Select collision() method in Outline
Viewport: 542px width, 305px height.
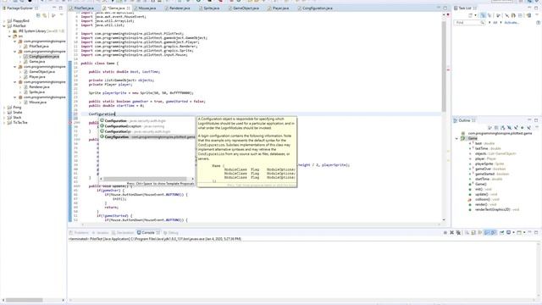(x=488, y=200)
